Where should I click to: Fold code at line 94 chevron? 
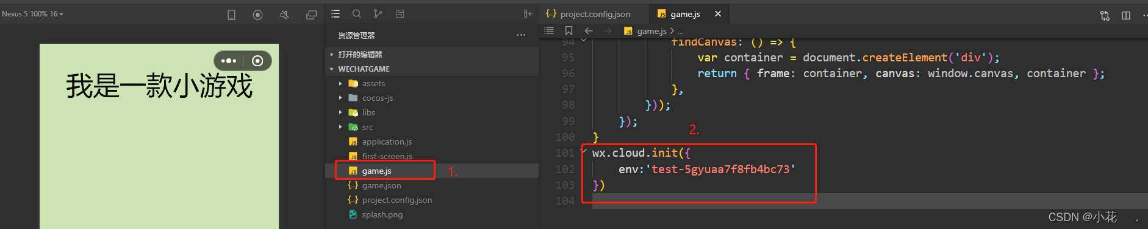(584, 41)
